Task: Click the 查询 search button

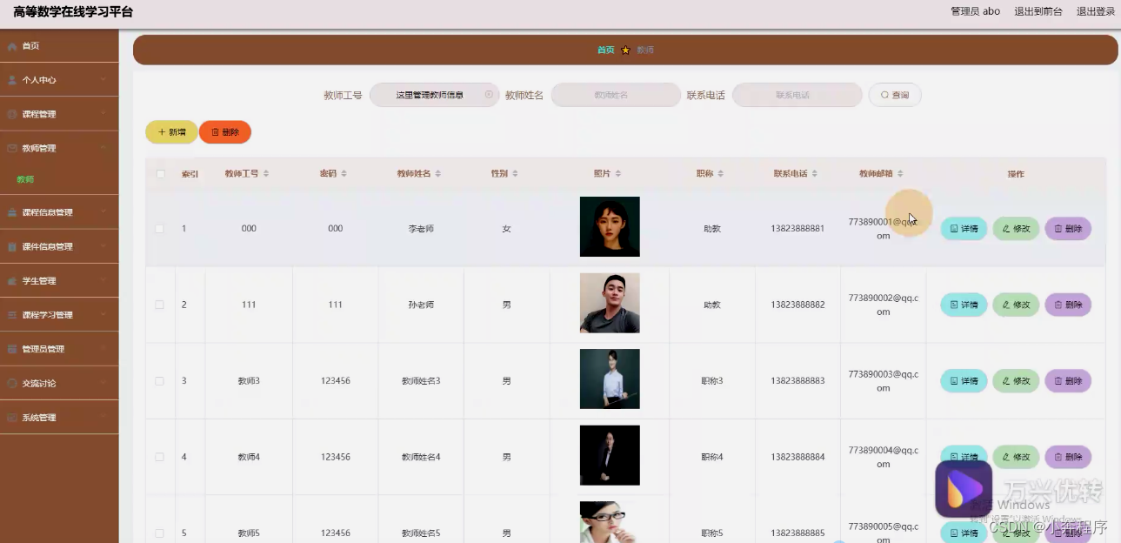Action: (895, 95)
